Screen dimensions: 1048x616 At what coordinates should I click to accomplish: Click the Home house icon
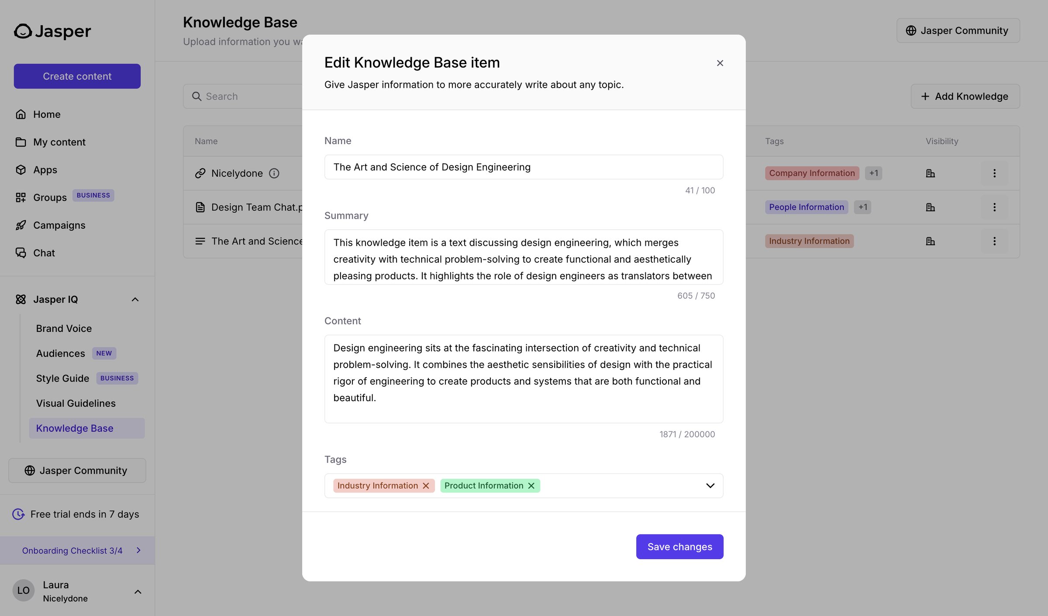[x=21, y=114]
